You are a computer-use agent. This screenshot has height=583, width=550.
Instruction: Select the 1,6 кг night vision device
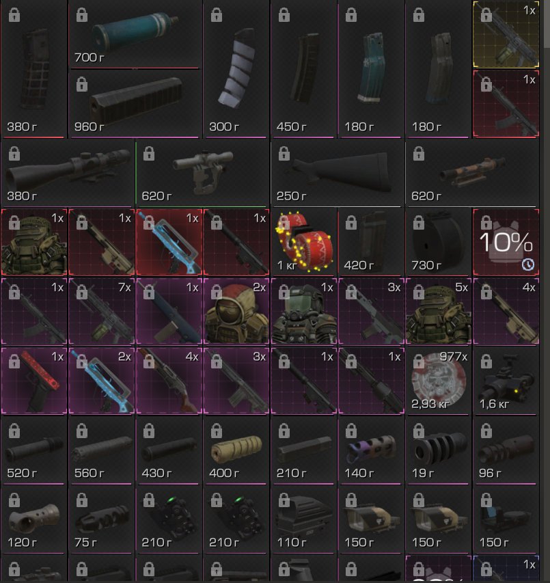(x=506, y=381)
